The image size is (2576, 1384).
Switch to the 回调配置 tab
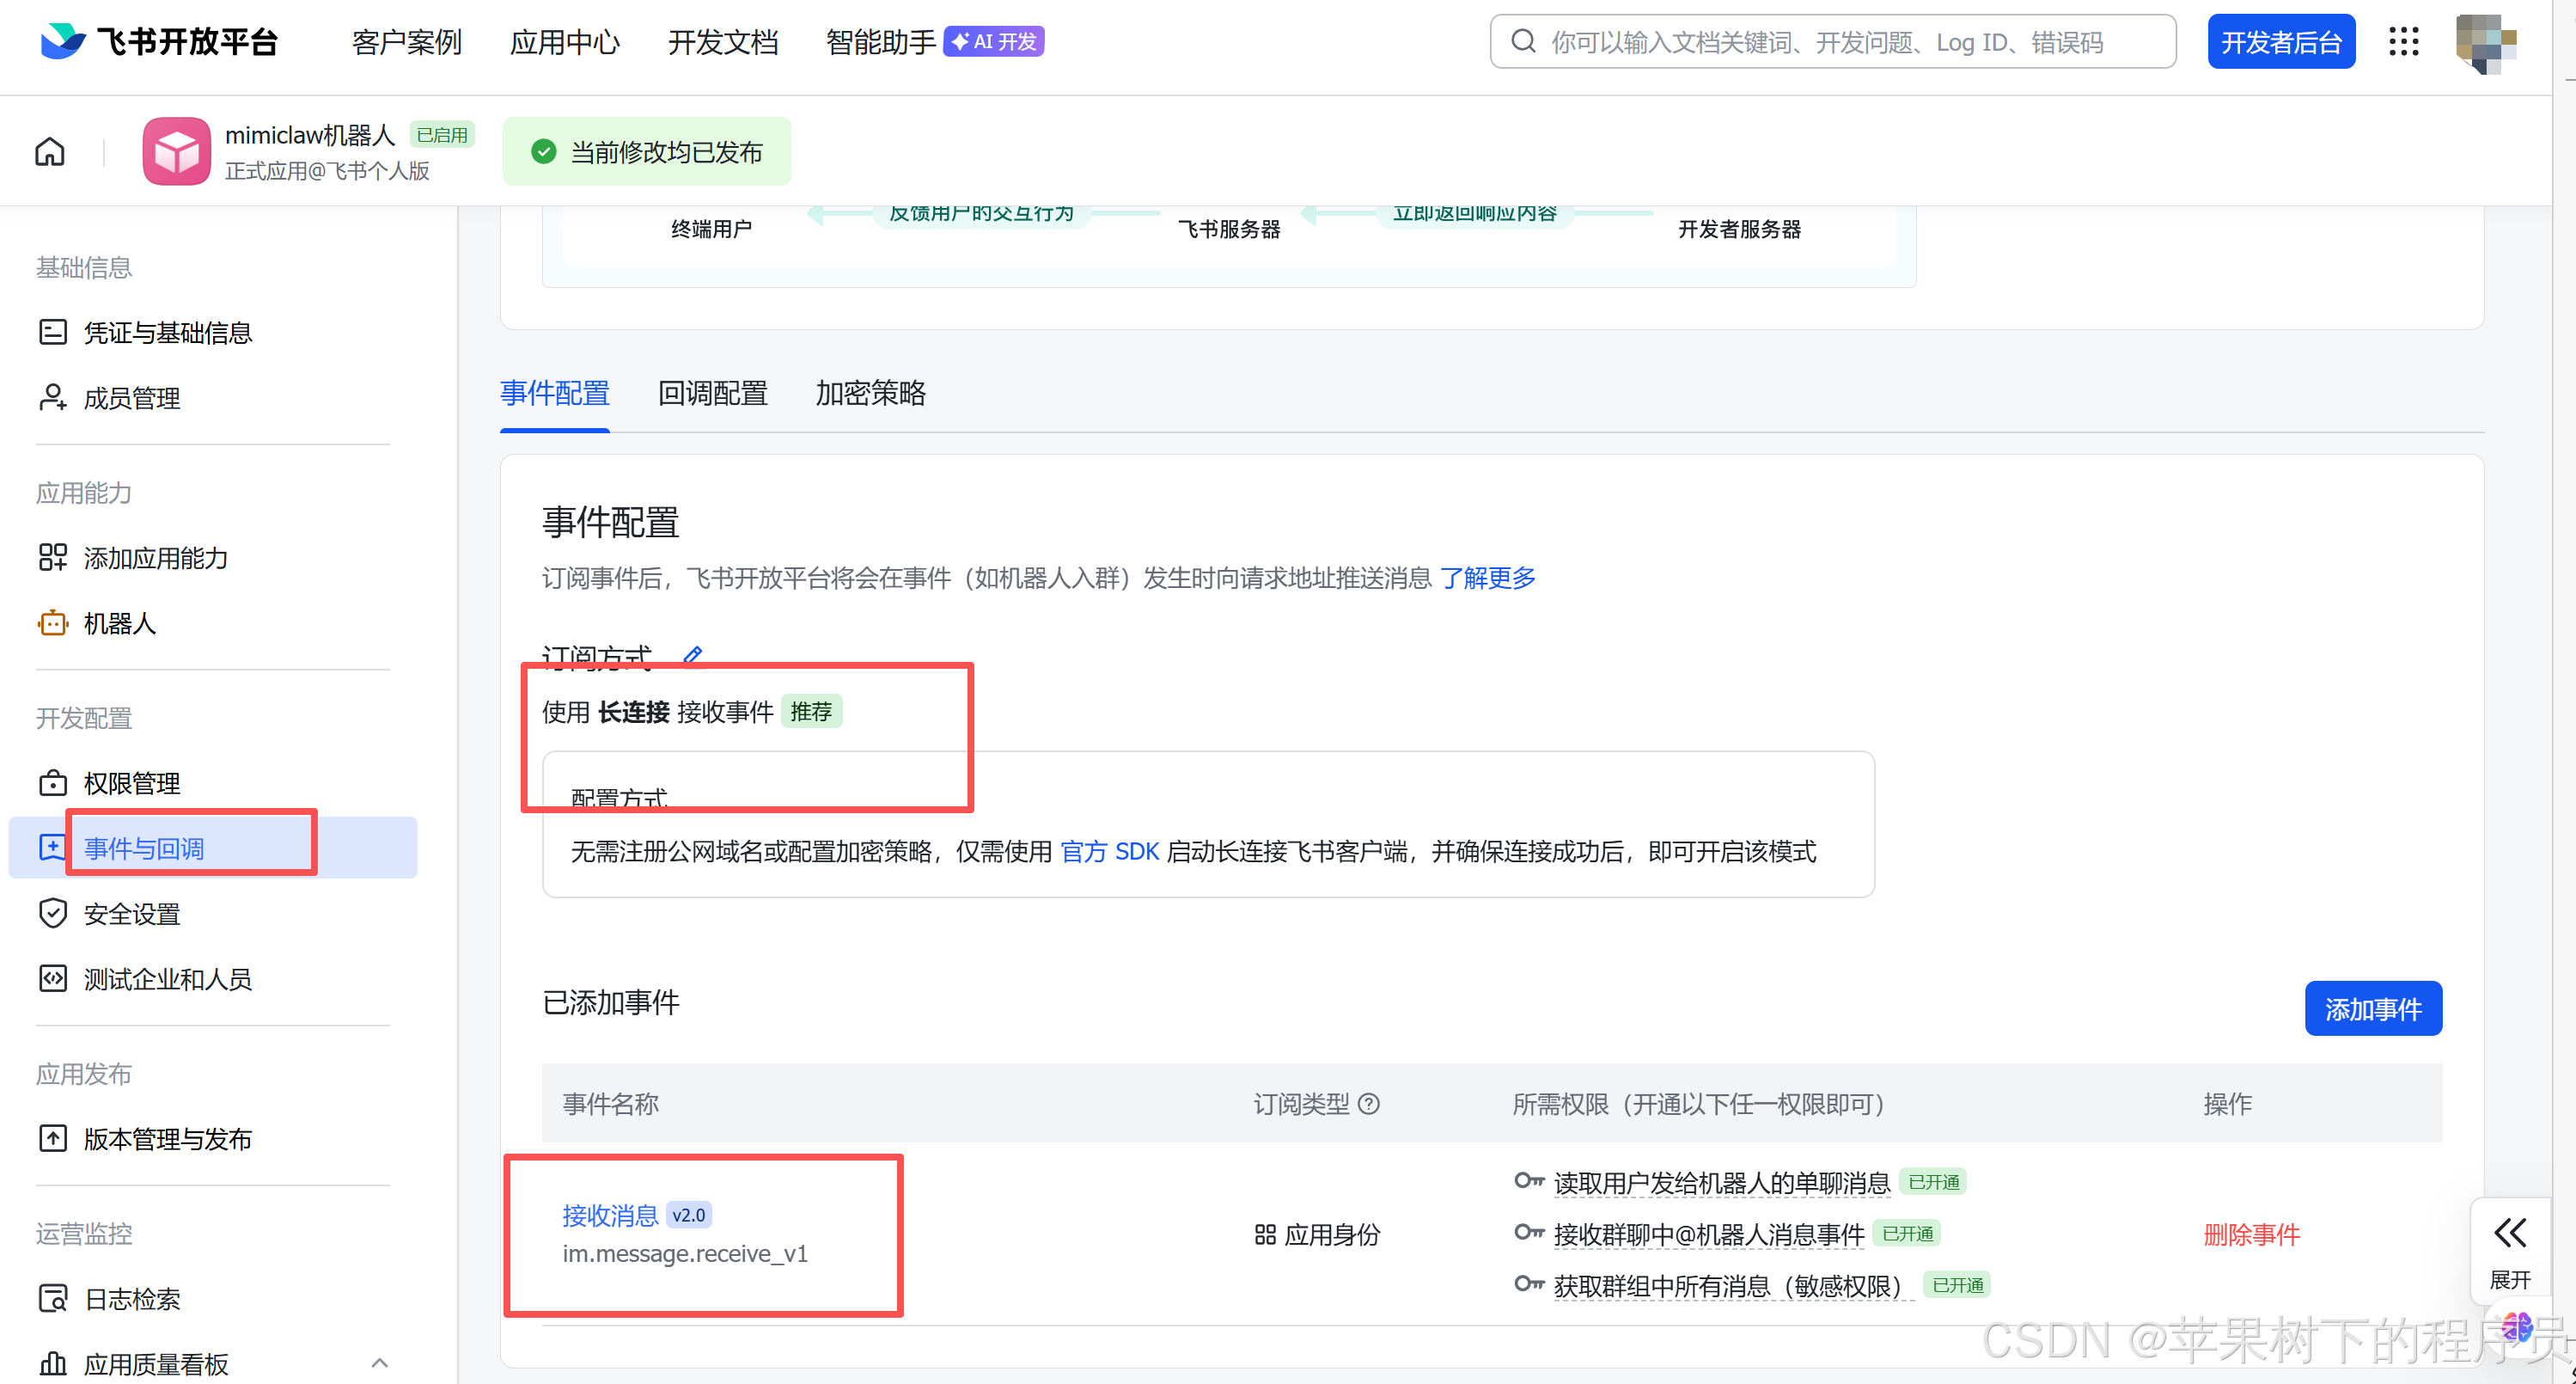(x=712, y=394)
